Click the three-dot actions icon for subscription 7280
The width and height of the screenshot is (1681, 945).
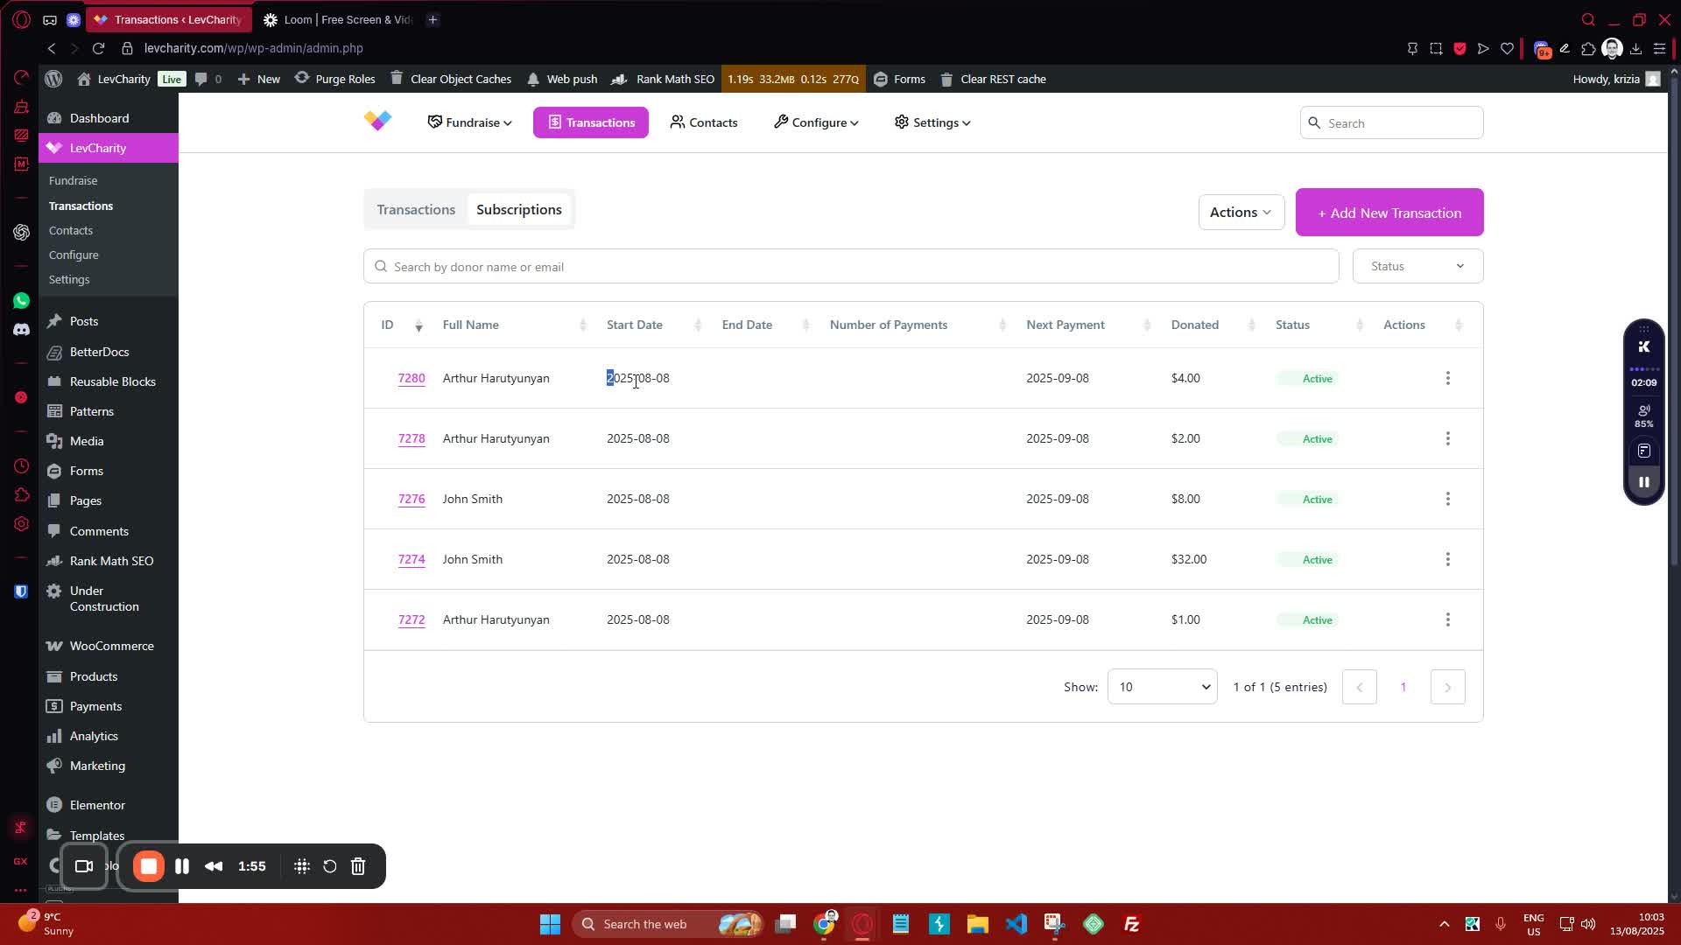(1447, 378)
